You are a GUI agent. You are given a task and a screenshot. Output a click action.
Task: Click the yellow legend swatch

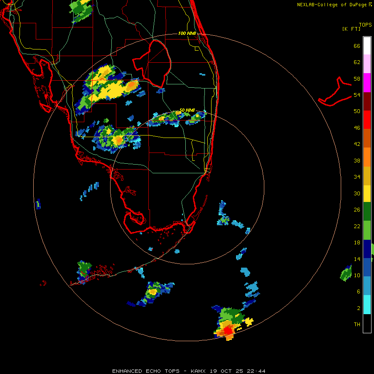pos(367,194)
